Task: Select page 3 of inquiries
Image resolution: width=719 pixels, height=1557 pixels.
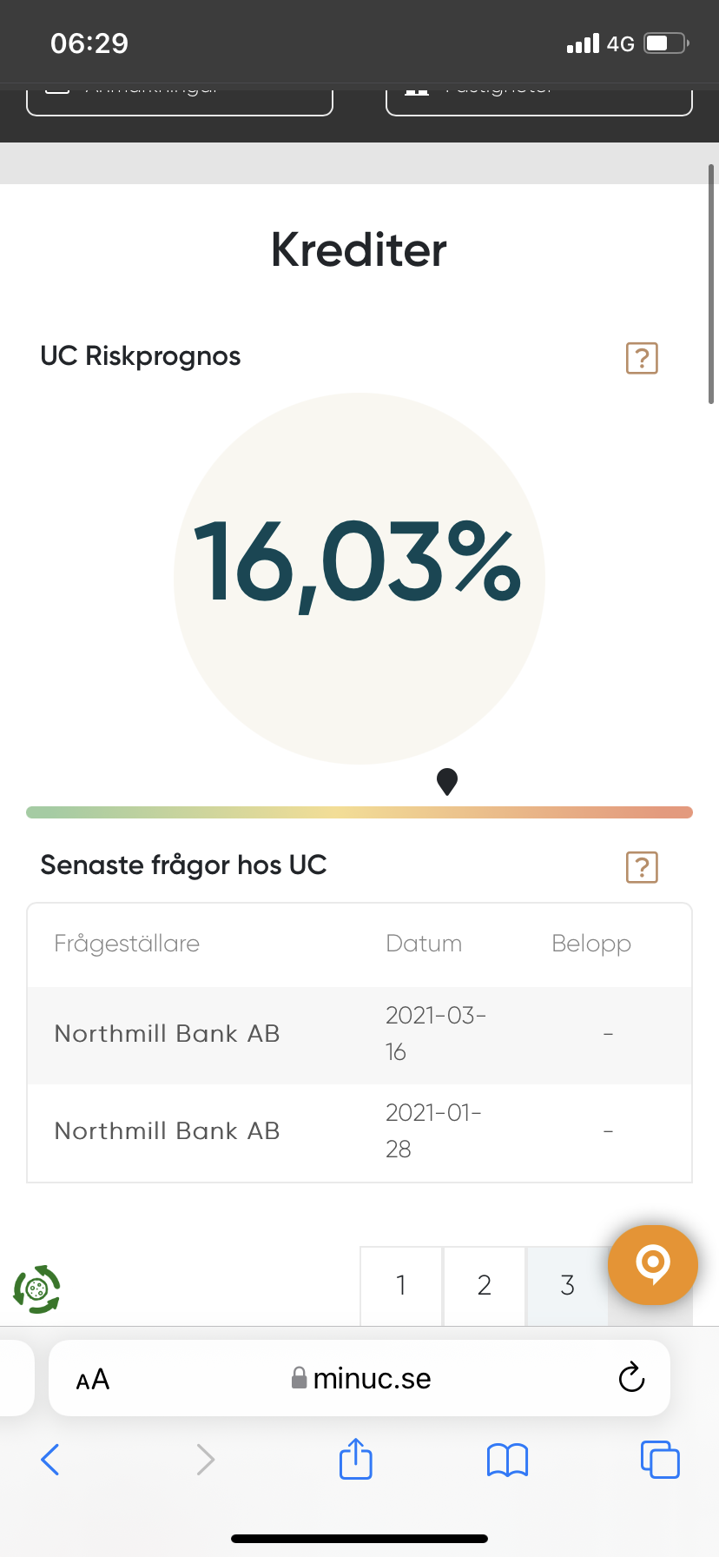Action: click(567, 1285)
